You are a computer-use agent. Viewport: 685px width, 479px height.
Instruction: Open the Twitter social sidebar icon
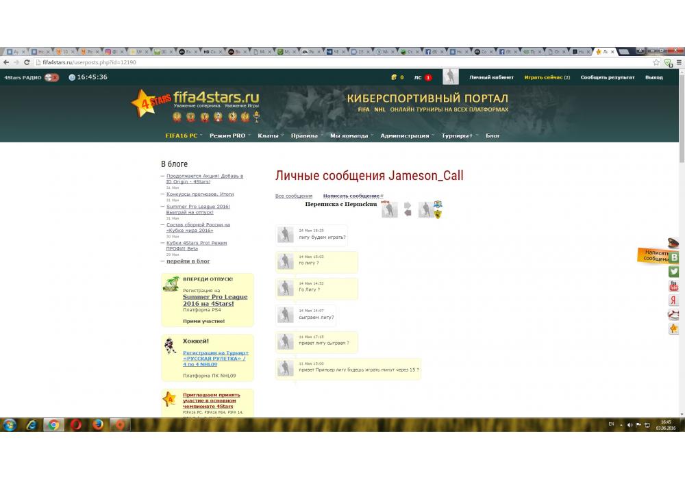[x=674, y=272]
